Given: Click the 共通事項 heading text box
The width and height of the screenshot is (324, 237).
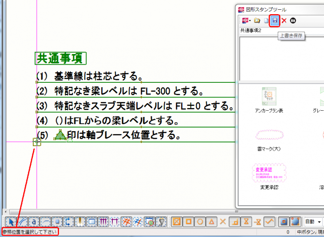Looking at the screenshot, I should point(60,58).
